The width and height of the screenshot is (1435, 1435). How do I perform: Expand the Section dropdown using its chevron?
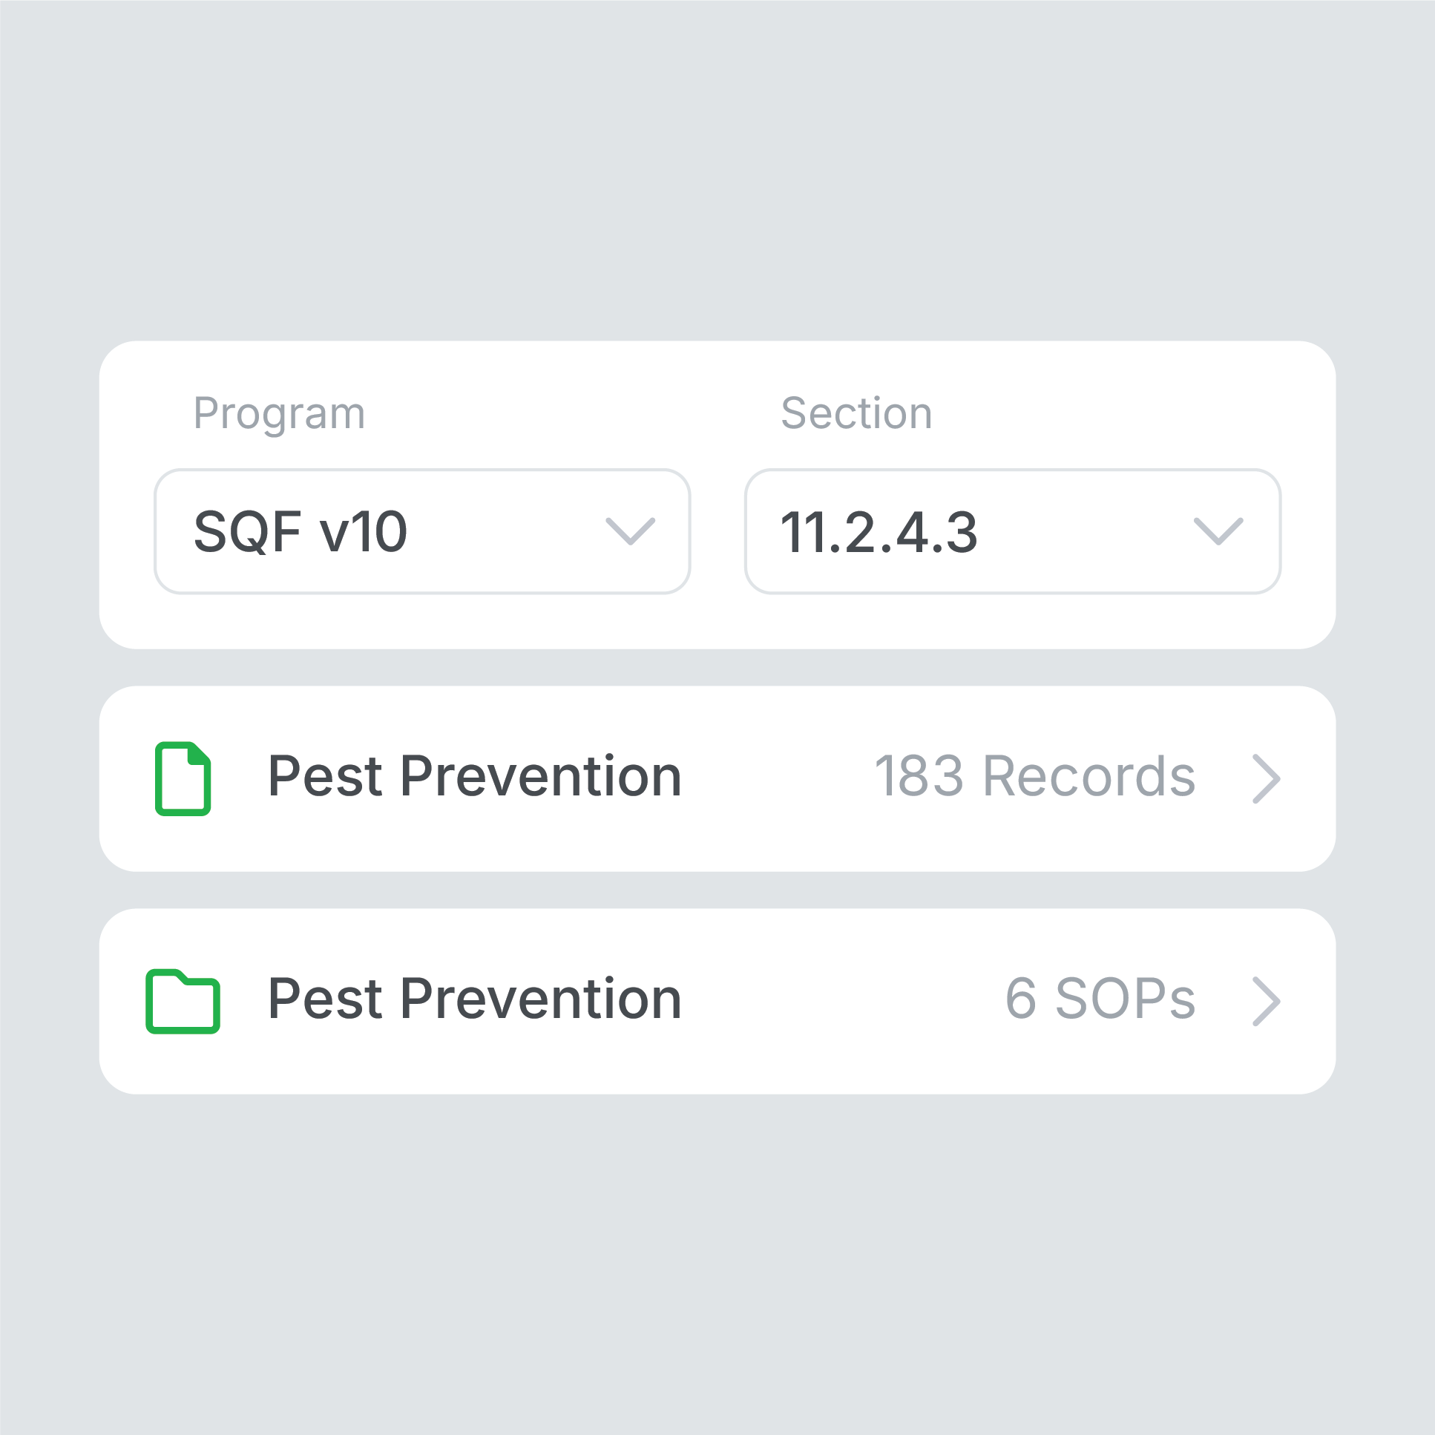(x=1218, y=531)
